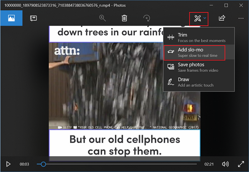Expand the Edit & Create dropdown arrow
This screenshot has width=249, height=172.
[x=205, y=18]
